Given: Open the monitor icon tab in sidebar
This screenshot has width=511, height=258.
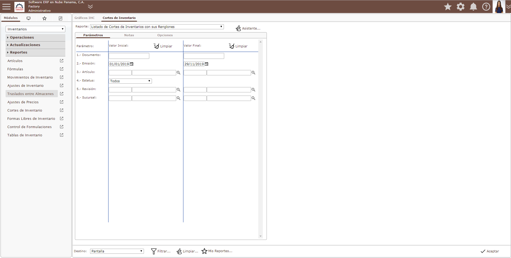Looking at the screenshot, I should tap(29, 18).
